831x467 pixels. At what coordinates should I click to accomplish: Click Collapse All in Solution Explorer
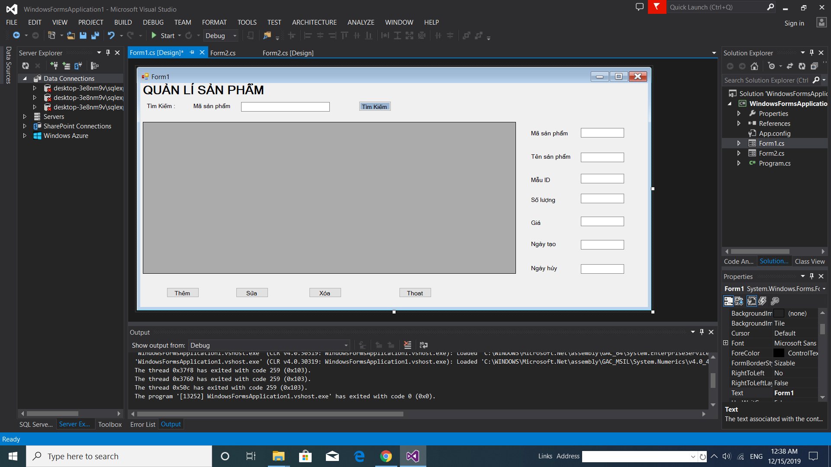pyautogui.click(x=814, y=66)
